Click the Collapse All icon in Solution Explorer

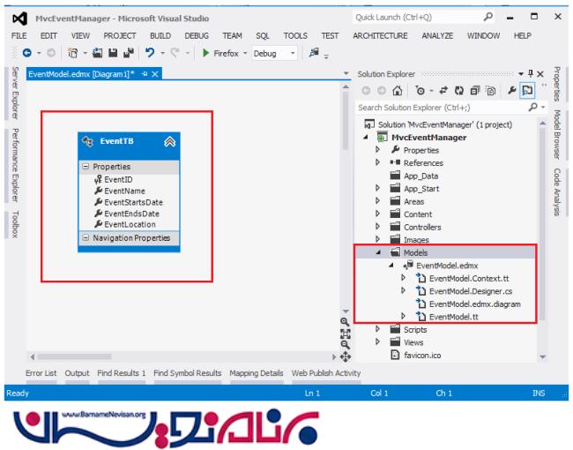[474, 90]
